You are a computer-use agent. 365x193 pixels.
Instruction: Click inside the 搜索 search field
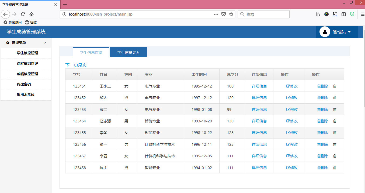263,14
